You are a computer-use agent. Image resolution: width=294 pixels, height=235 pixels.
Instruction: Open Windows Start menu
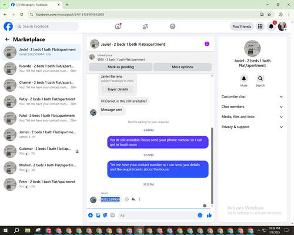click(x=5, y=230)
